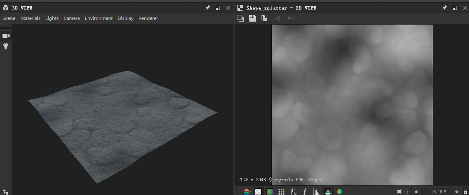Click the red-green-blue channels circle icon
469x195 pixels.
[x=340, y=192]
